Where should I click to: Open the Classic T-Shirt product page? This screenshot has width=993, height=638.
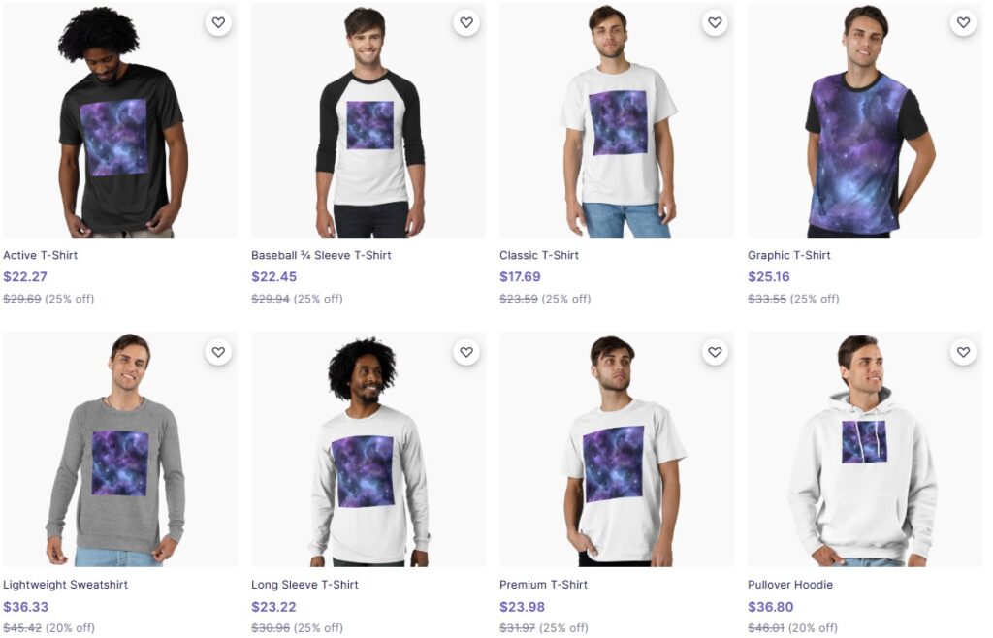(538, 255)
